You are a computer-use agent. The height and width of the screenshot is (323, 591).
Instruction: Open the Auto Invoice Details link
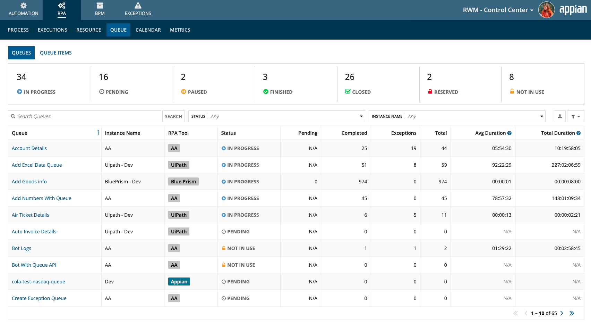34,232
